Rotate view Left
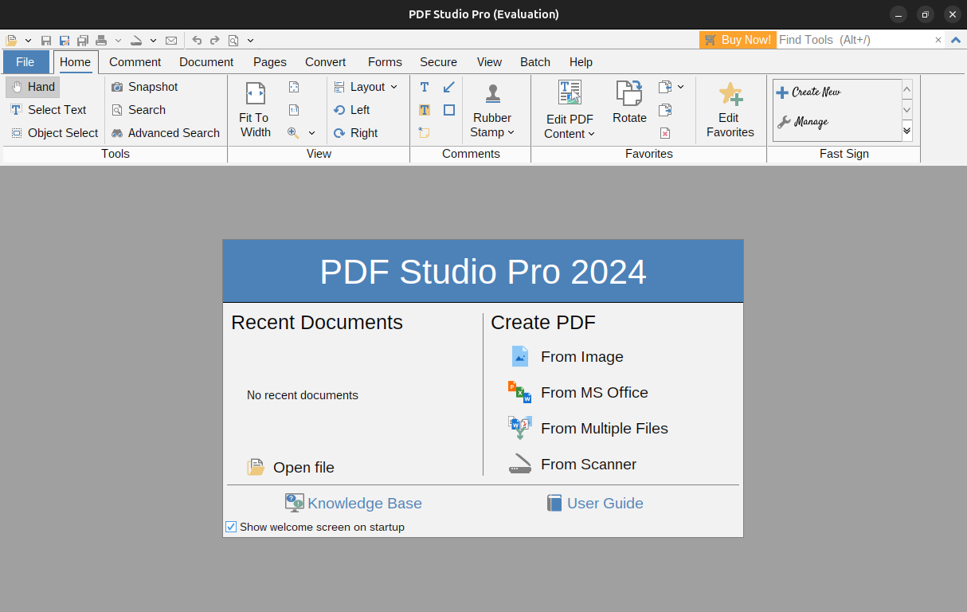Image resolution: width=967 pixels, height=612 pixels. tap(351, 110)
